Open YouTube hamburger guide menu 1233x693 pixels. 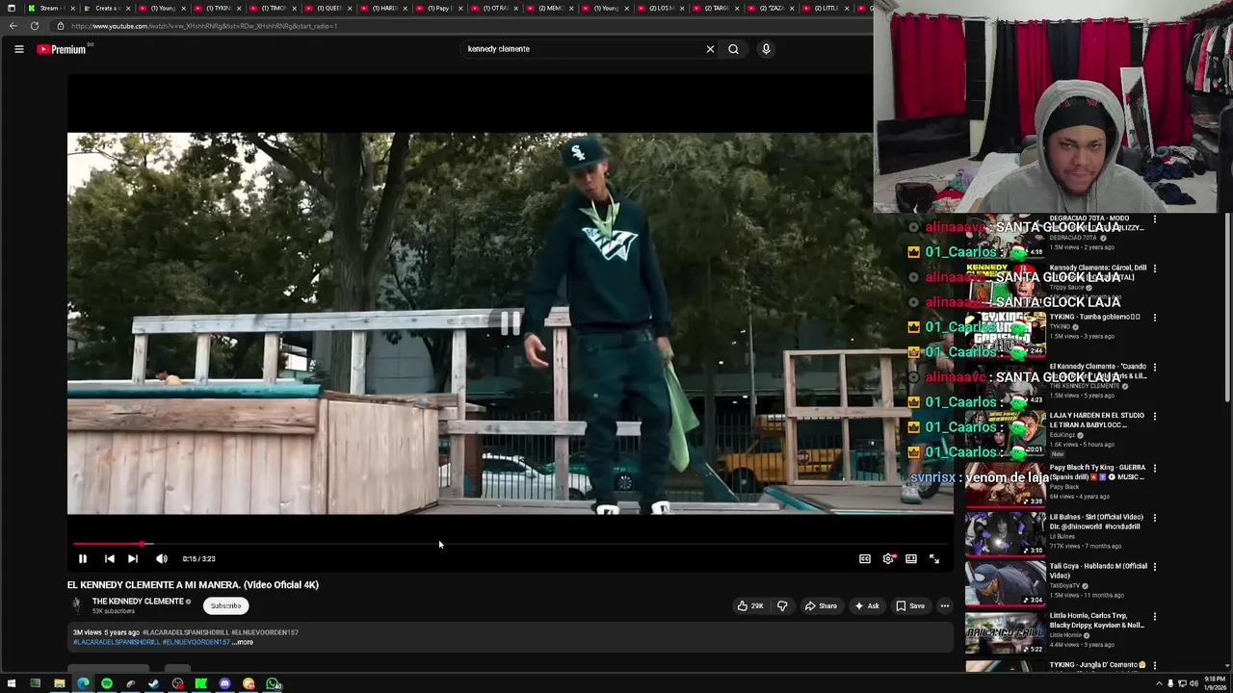(x=18, y=49)
